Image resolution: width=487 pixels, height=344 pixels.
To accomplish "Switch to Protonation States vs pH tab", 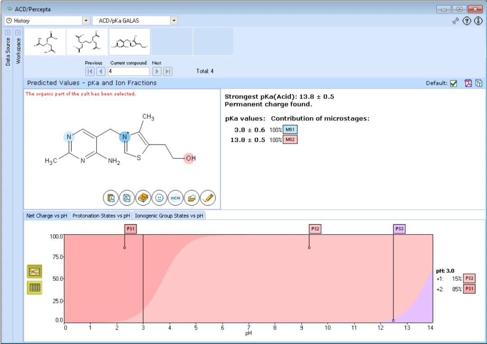I will point(101,216).
